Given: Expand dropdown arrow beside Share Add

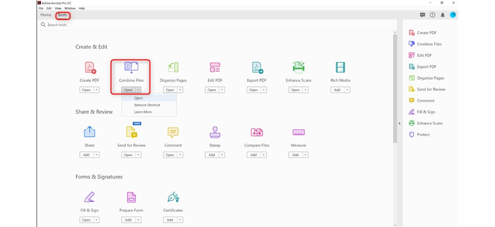Looking at the screenshot, I should (96, 155).
